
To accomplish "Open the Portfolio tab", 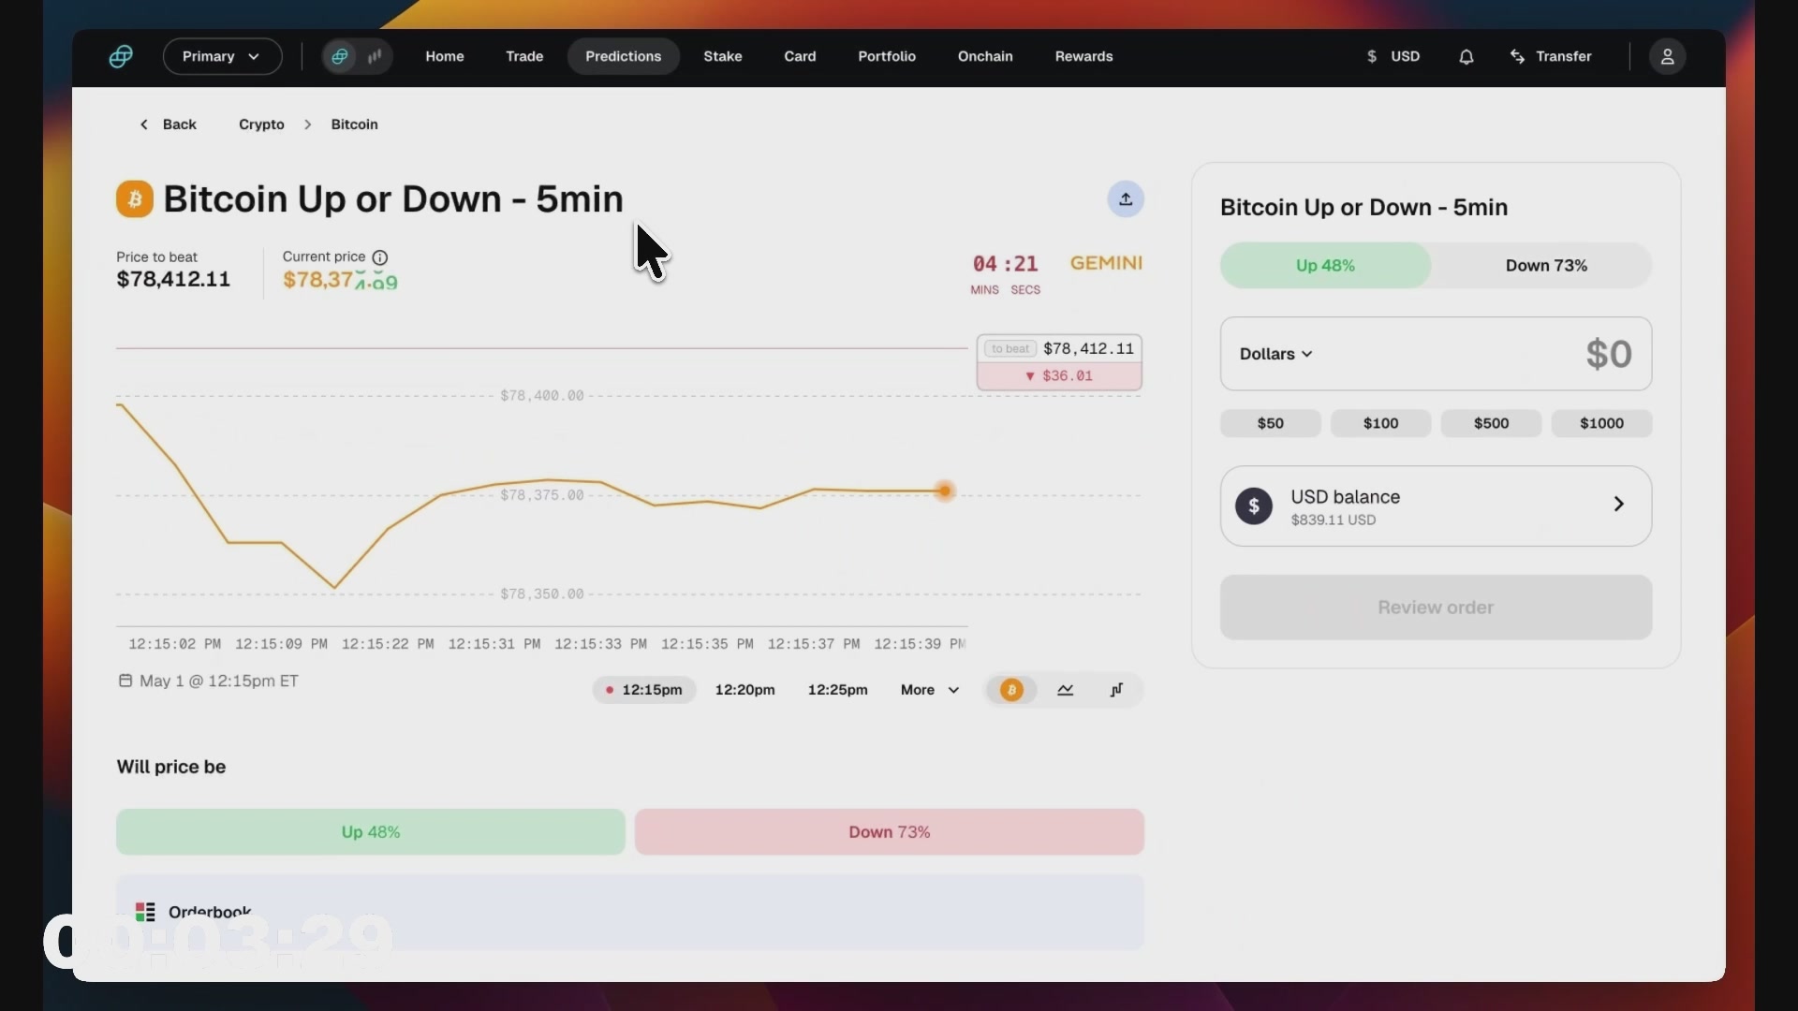I will pos(887,57).
